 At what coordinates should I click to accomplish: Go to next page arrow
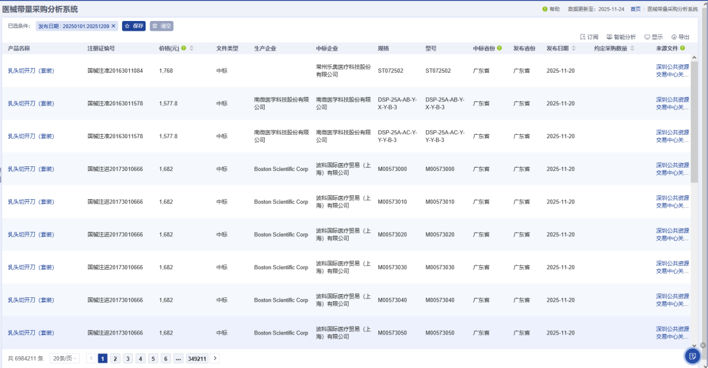(215, 359)
